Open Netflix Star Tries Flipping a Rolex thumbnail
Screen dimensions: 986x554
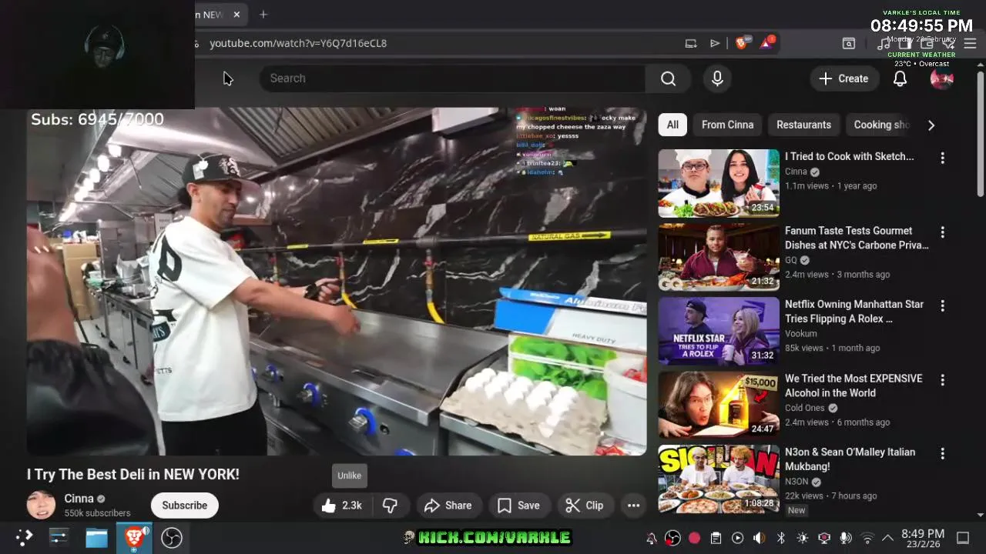point(719,331)
